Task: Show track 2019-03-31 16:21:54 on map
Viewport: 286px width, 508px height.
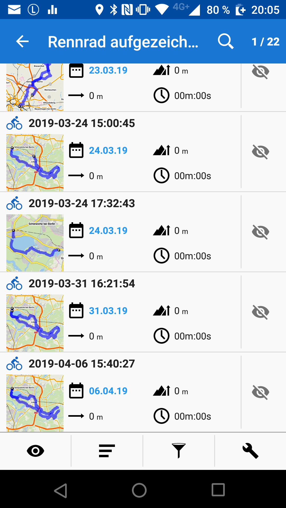Action: (x=261, y=312)
